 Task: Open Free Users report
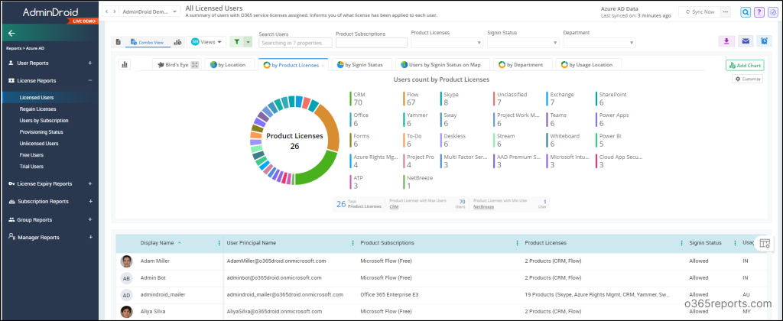[x=31, y=154]
